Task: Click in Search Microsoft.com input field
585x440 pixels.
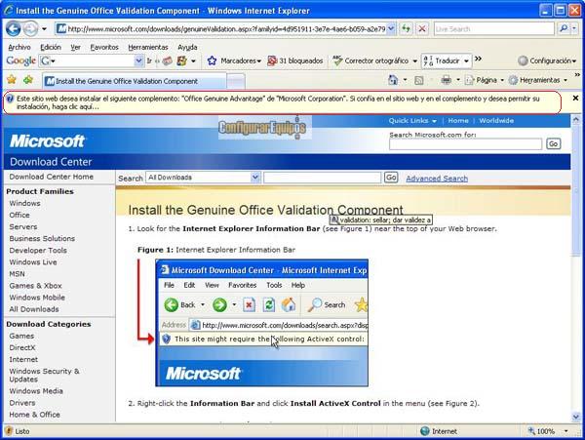Action: pos(465,144)
